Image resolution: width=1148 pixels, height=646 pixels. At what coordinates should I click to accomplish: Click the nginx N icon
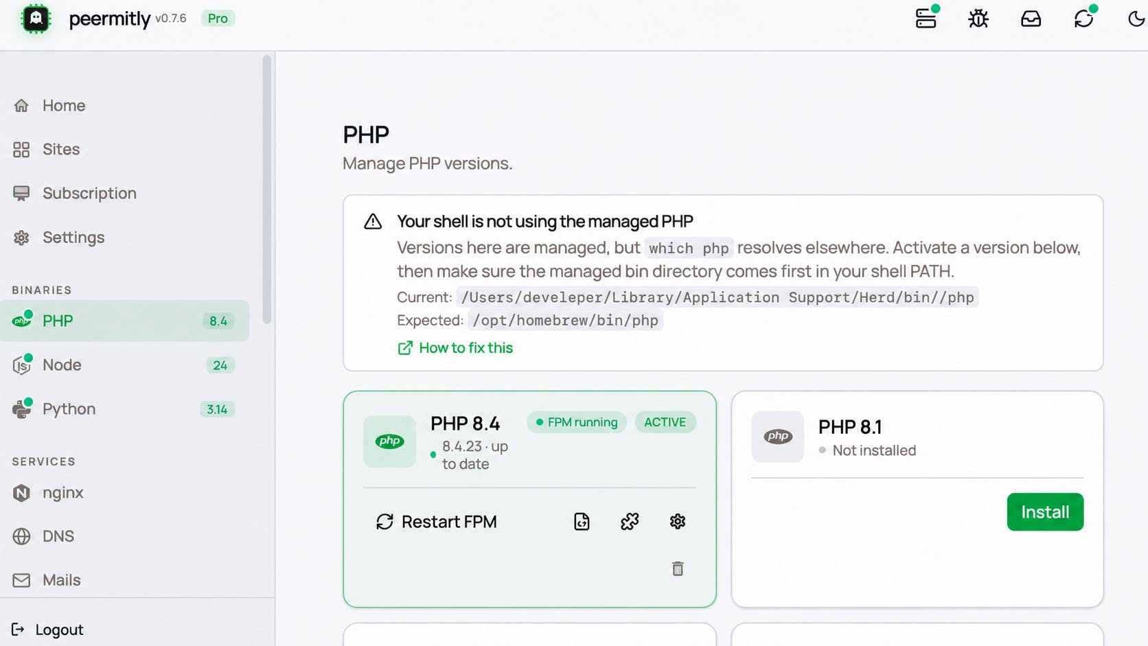pyautogui.click(x=21, y=493)
